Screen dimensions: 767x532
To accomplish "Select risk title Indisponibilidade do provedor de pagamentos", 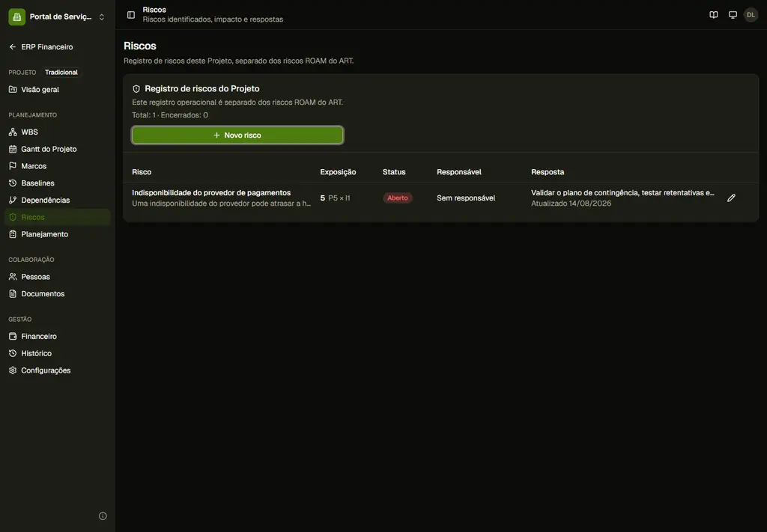I will 211,193.
